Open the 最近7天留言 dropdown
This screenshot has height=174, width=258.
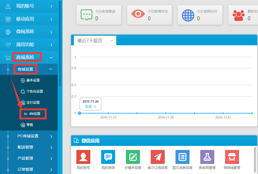click(x=95, y=41)
